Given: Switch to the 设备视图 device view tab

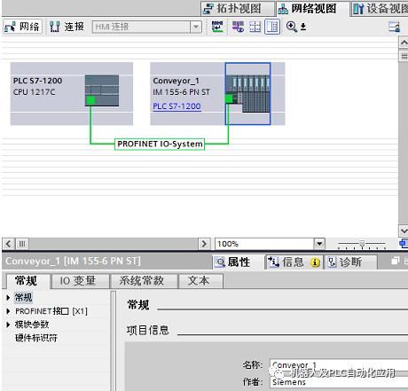Looking at the screenshot, I should [381, 9].
